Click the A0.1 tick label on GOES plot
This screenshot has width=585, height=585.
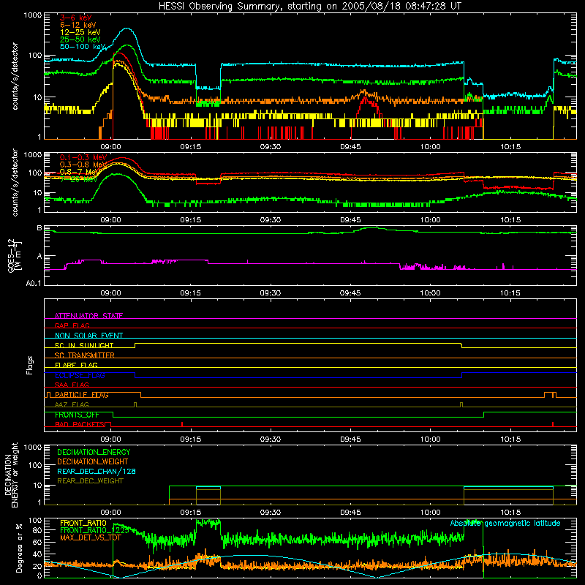pos(34,283)
